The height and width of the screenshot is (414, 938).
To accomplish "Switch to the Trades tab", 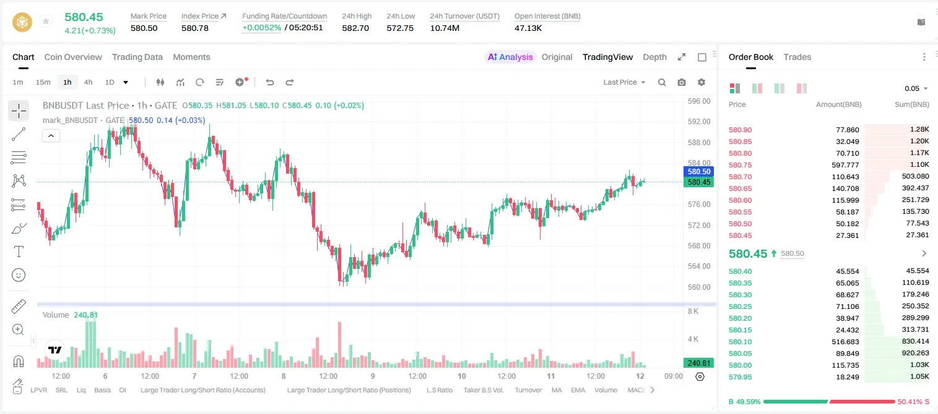I will pyautogui.click(x=797, y=57).
